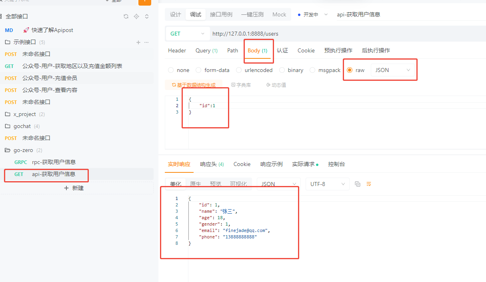Click the 字典库 button
486x282 pixels.
(241, 85)
